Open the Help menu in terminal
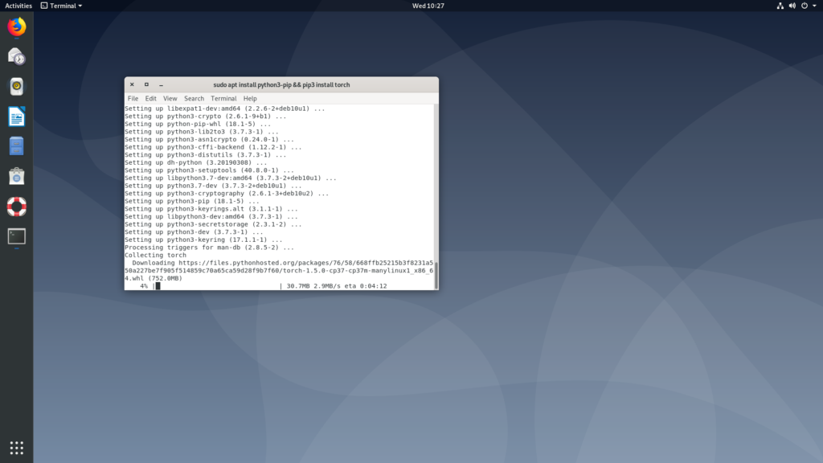The width and height of the screenshot is (823, 463). pos(250,98)
